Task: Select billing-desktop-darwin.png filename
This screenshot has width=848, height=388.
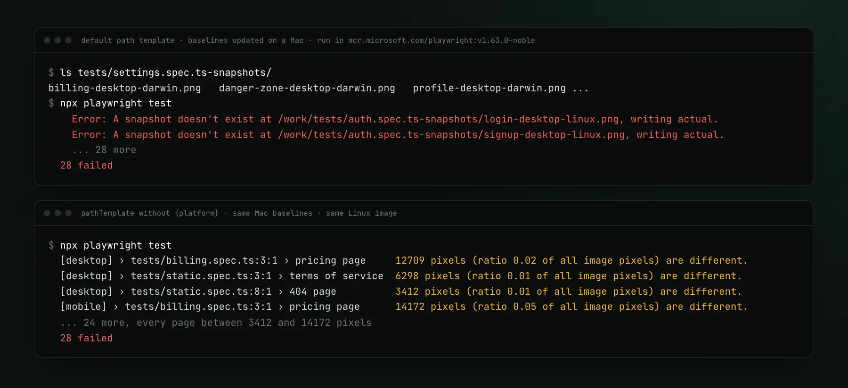Action: click(x=125, y=88)
